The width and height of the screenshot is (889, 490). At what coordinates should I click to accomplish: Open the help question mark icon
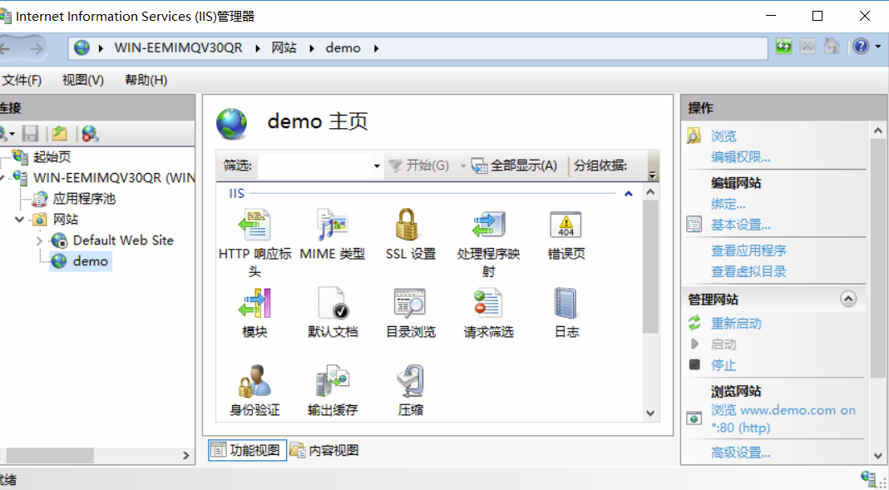(x=862, y=47)
